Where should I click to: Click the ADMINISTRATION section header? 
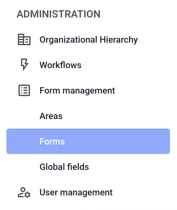(59, 14)
